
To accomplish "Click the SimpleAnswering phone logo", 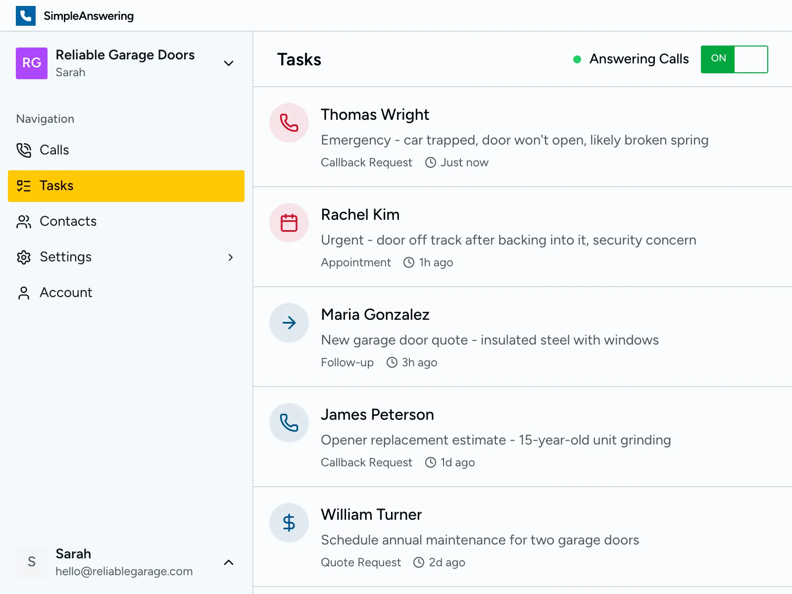I will tap(26, 15).
